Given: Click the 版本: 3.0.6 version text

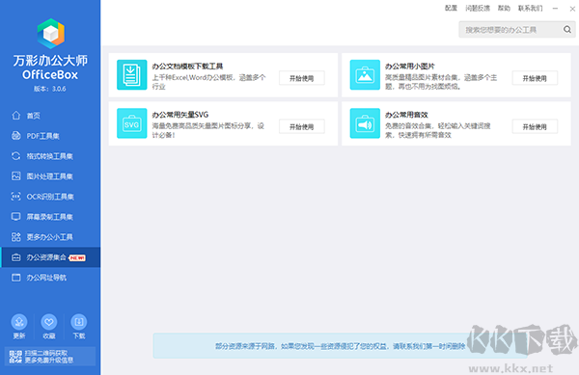Looking at the screenshot, I should click(x=50, y=89).
